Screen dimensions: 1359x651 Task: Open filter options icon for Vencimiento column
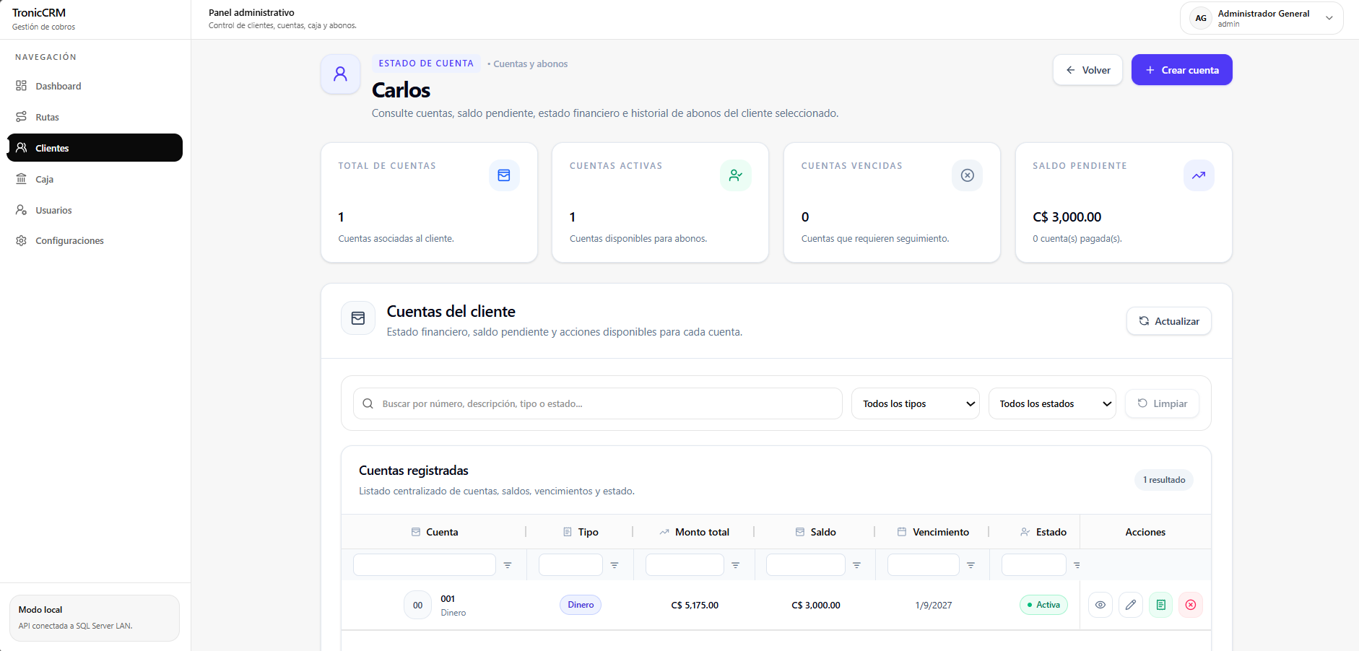pos(971,565)
